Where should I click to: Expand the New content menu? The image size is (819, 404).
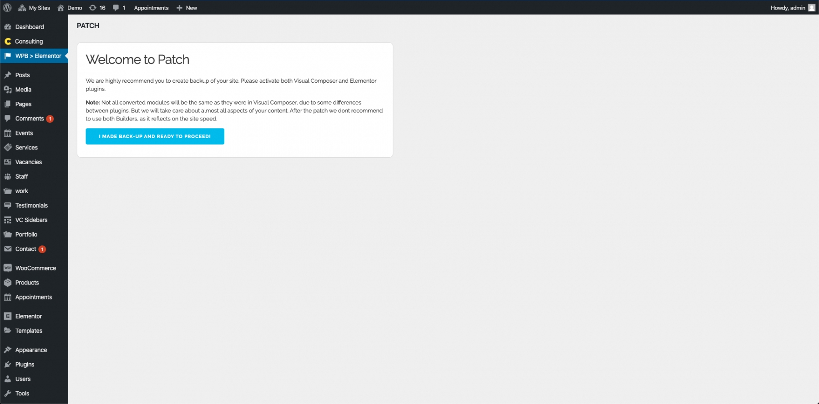187,8
